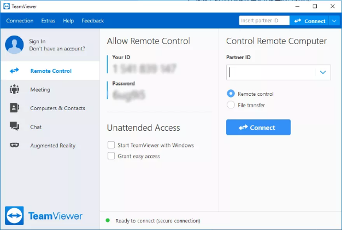Screen dimensions: 342x230
Task: Click the Augmented Reality headset icon
Action: click(x=14, y=145)
